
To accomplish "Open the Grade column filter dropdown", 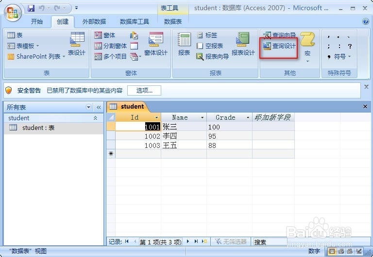I will pyautogui.click(x=248, y=117).
